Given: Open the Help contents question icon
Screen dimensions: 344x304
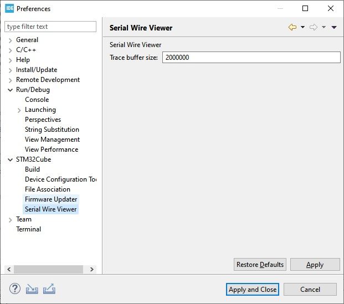Looking at the screenshot, I should [x=15, y=289].
